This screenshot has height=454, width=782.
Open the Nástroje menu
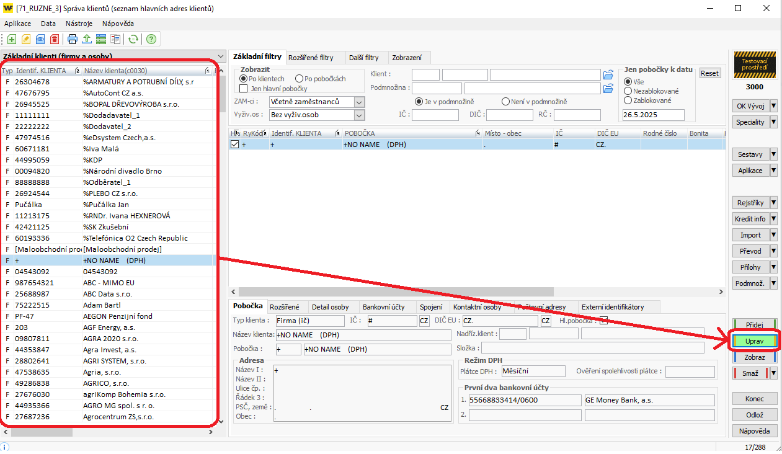(x=79, y=24)
